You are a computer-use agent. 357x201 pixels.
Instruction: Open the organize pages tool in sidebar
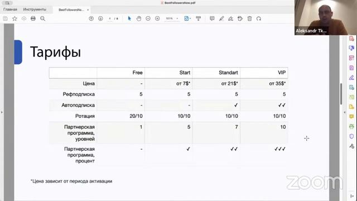(351, 58)
